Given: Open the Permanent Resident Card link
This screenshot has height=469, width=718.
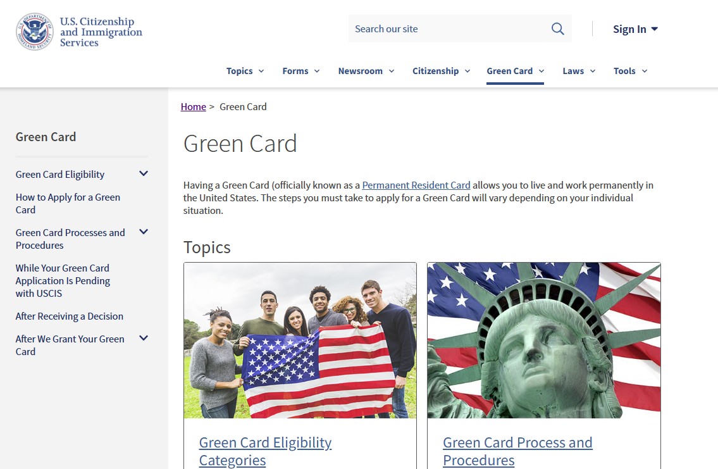Looking at the screenshot, I should pyautogui.click(x=416, y=185).
